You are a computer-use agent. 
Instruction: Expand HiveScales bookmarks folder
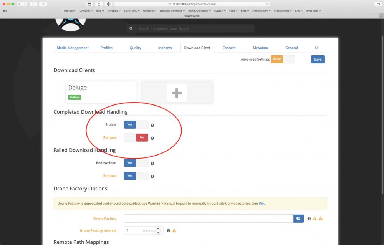[313, 11]
